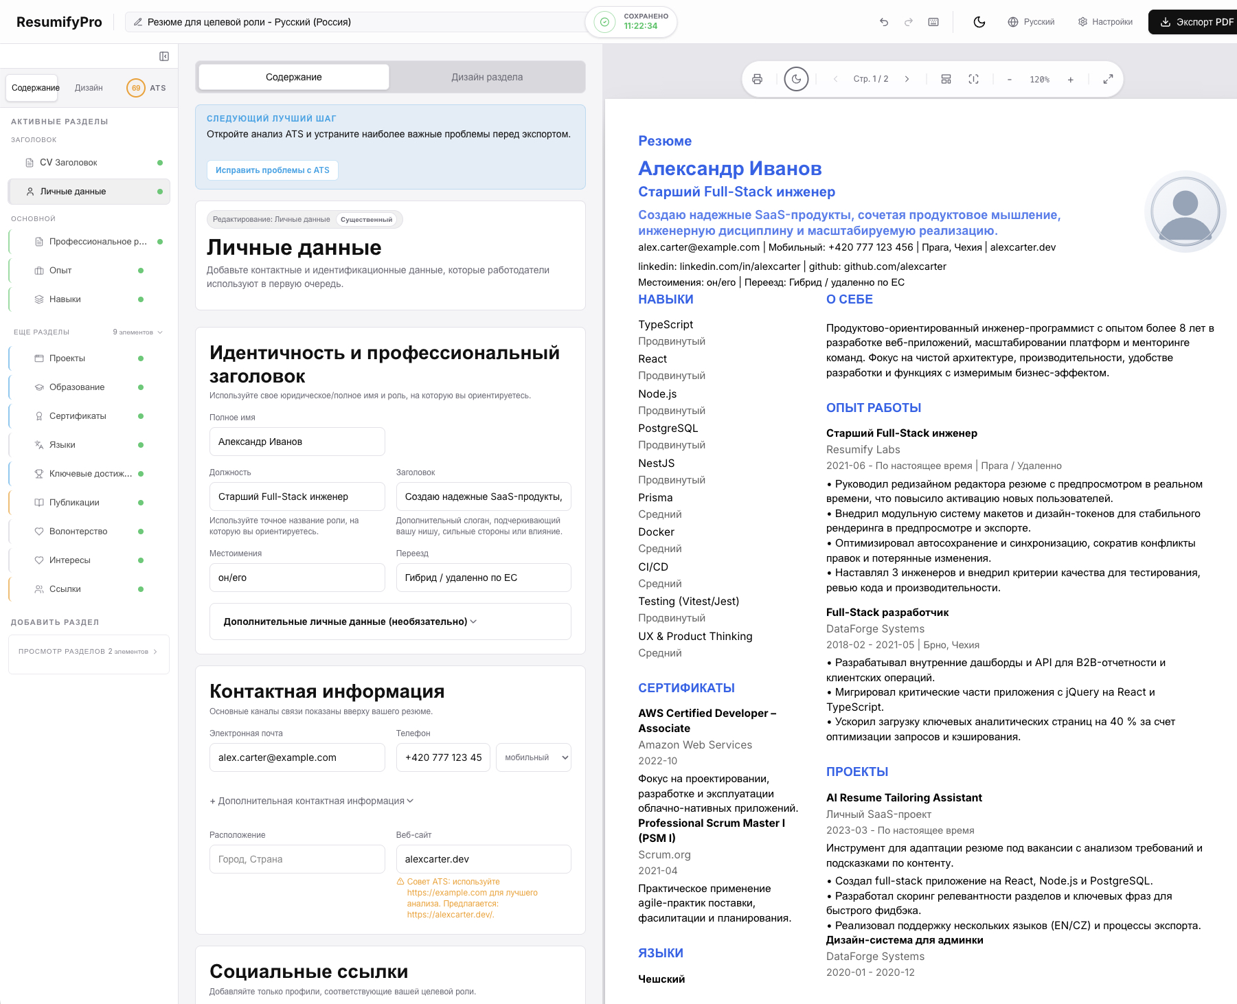Toggle the green status dot beside Навыки
This screenshot has width=1237, height=1004.
tap(141, 299)
